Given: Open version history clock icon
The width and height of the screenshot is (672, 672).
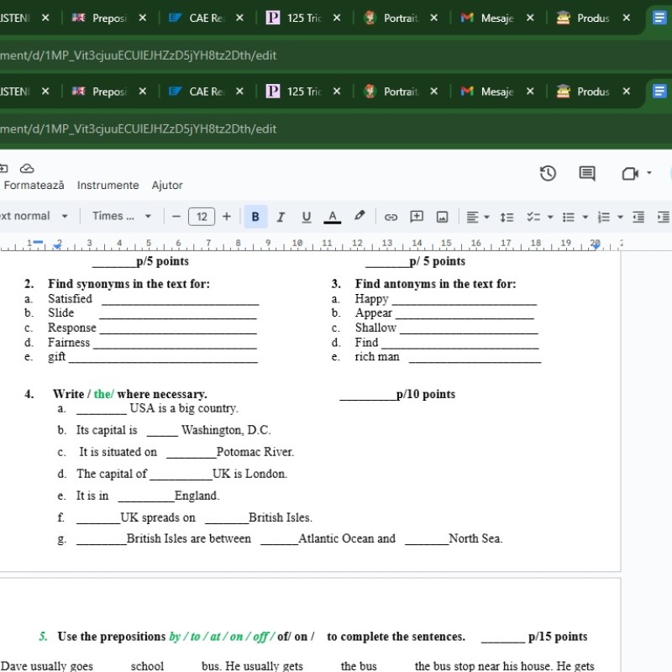Looking at the screenshot, I should (548, 173).
